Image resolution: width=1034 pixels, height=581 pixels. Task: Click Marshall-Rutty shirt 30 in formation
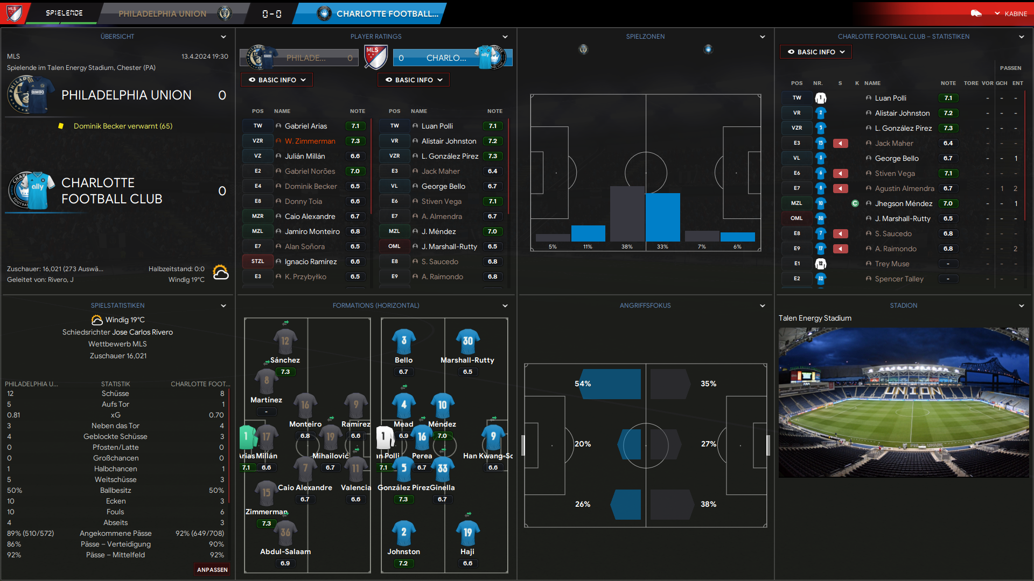pyautogui.click(x=467, y=341)
